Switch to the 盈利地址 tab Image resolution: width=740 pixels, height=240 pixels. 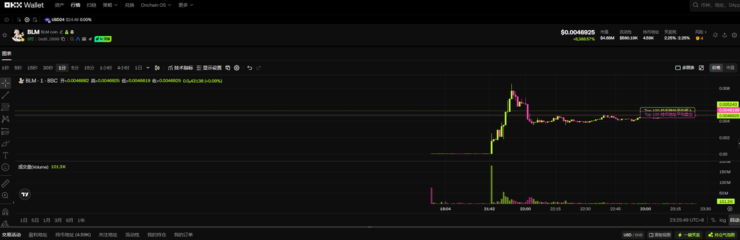pos(38,235)
